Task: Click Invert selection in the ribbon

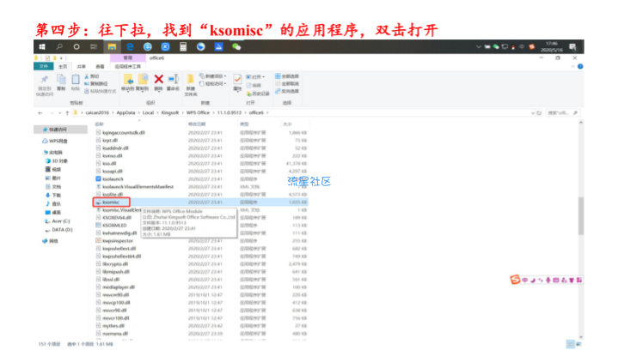Action: [x=287, y=91]
